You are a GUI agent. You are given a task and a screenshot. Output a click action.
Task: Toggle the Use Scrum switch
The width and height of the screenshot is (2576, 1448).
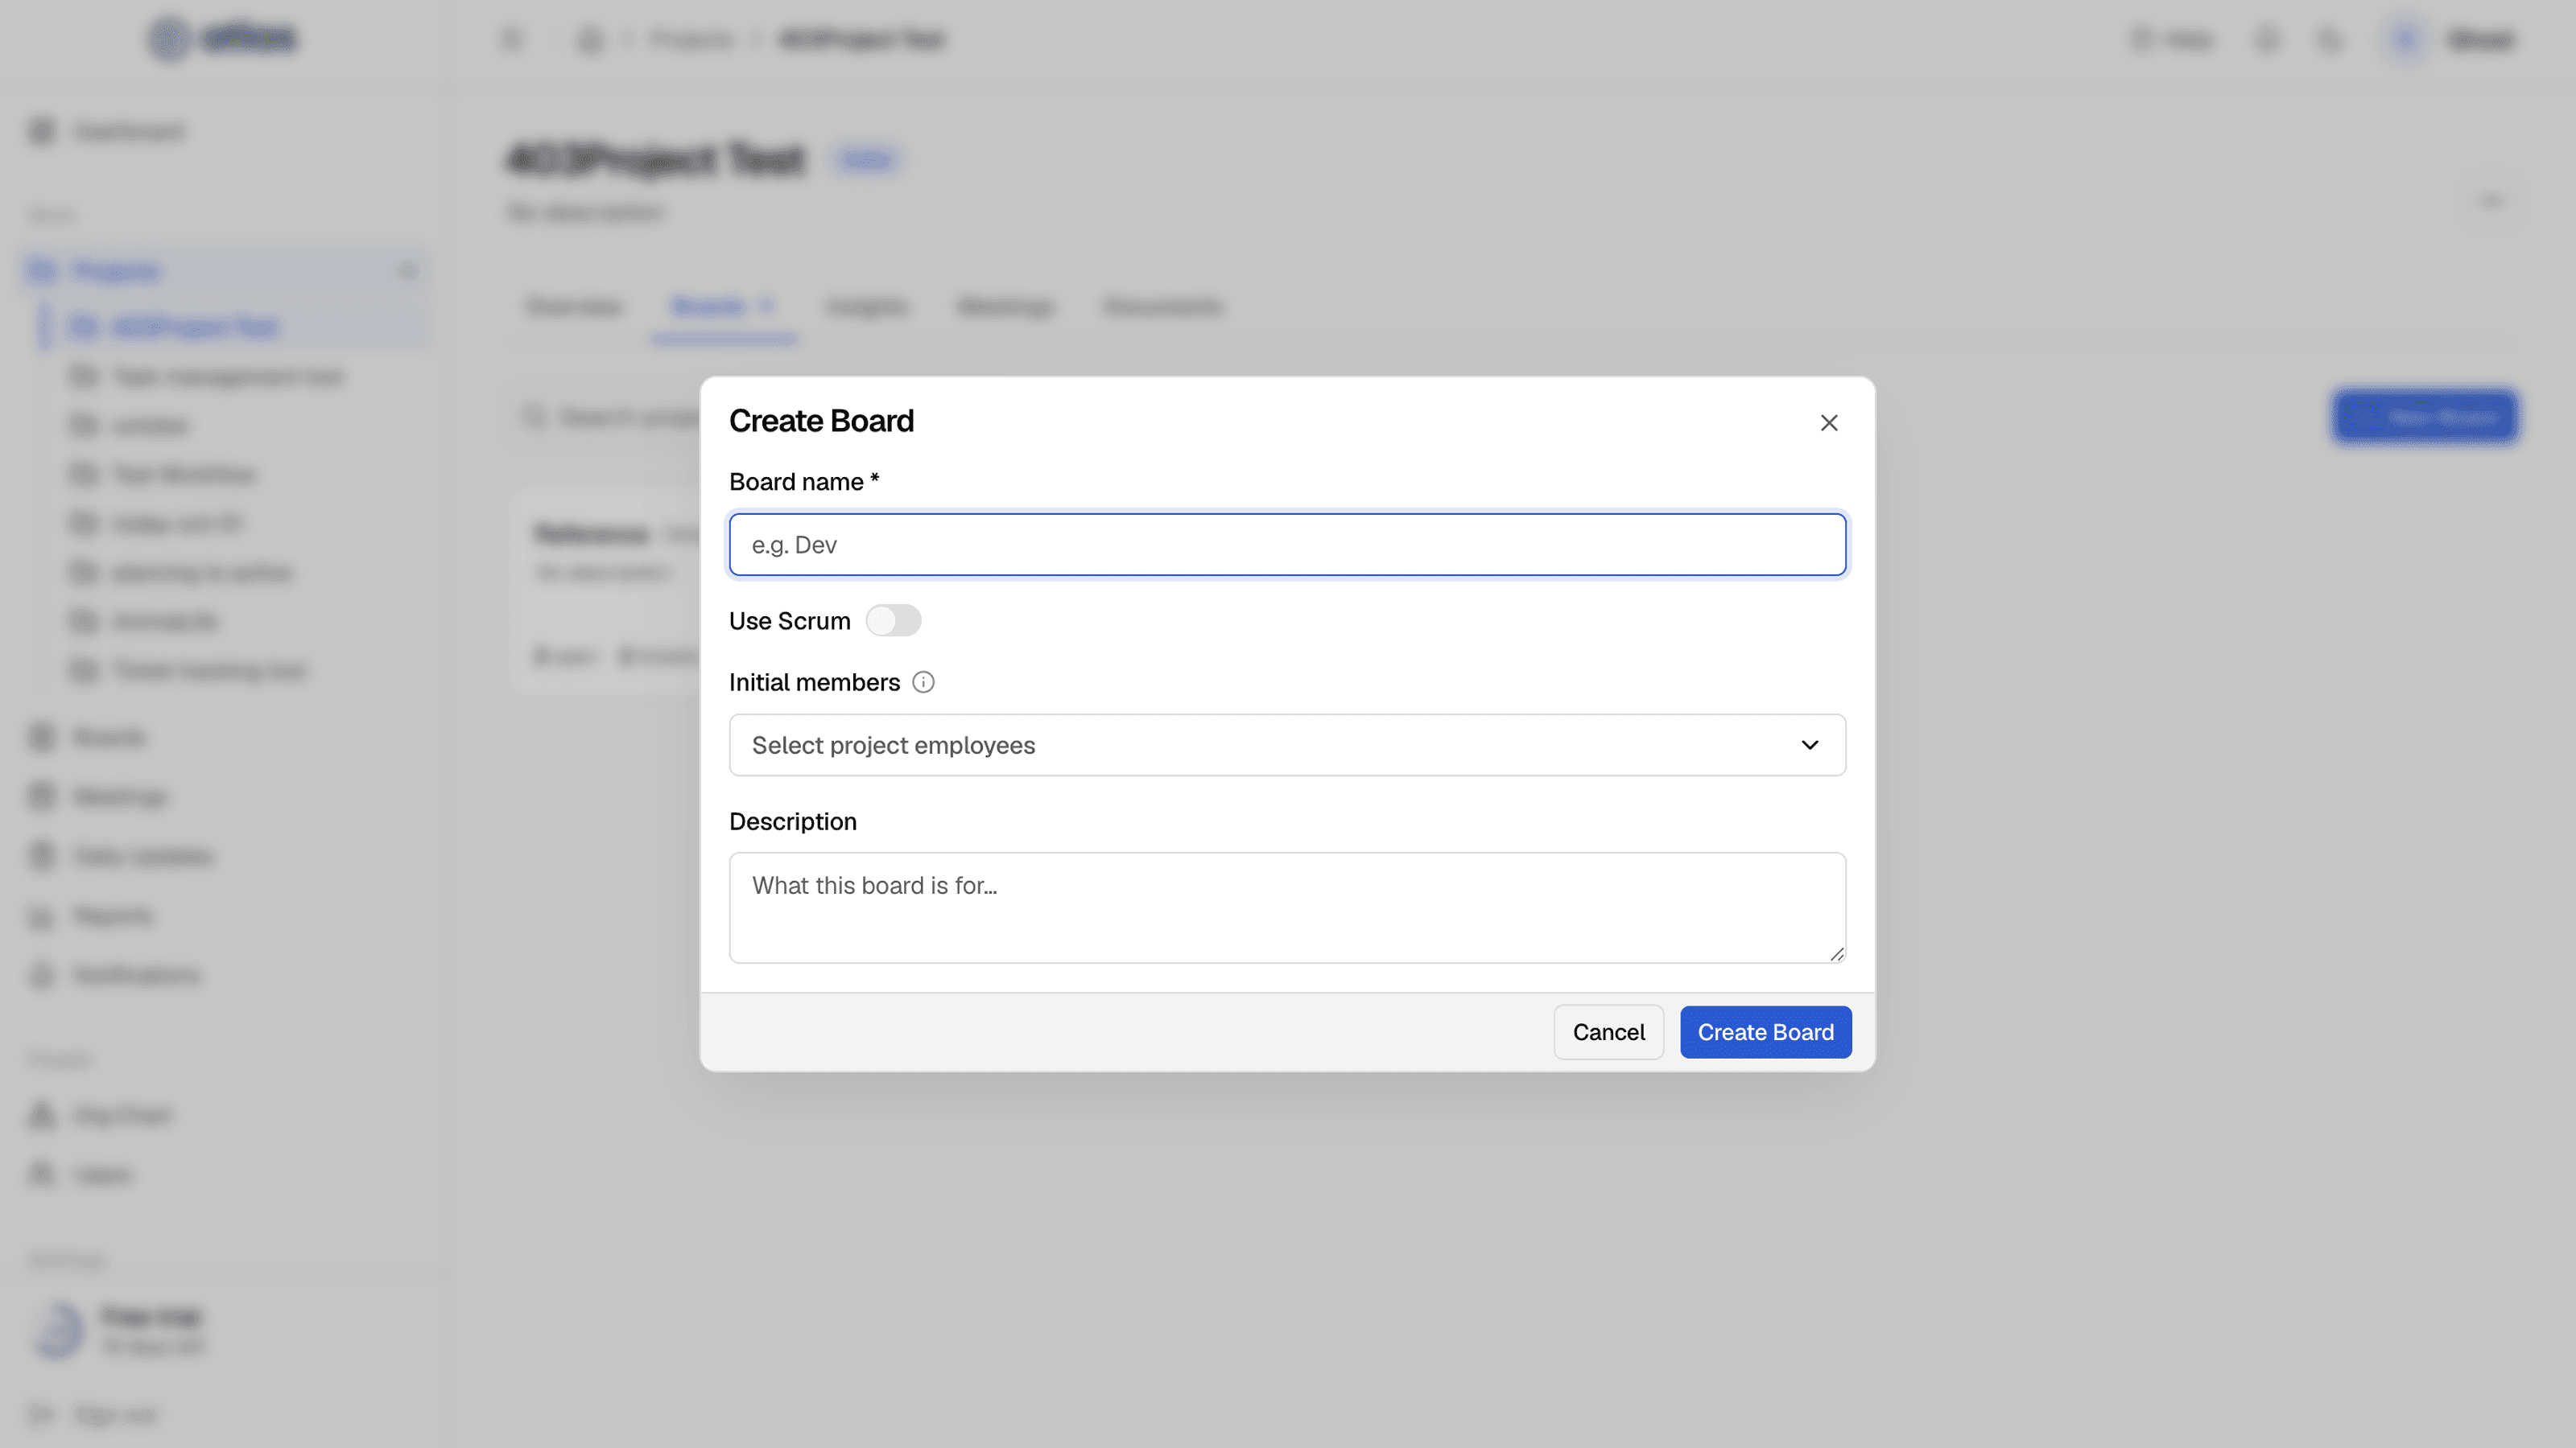tap(893, 620)
